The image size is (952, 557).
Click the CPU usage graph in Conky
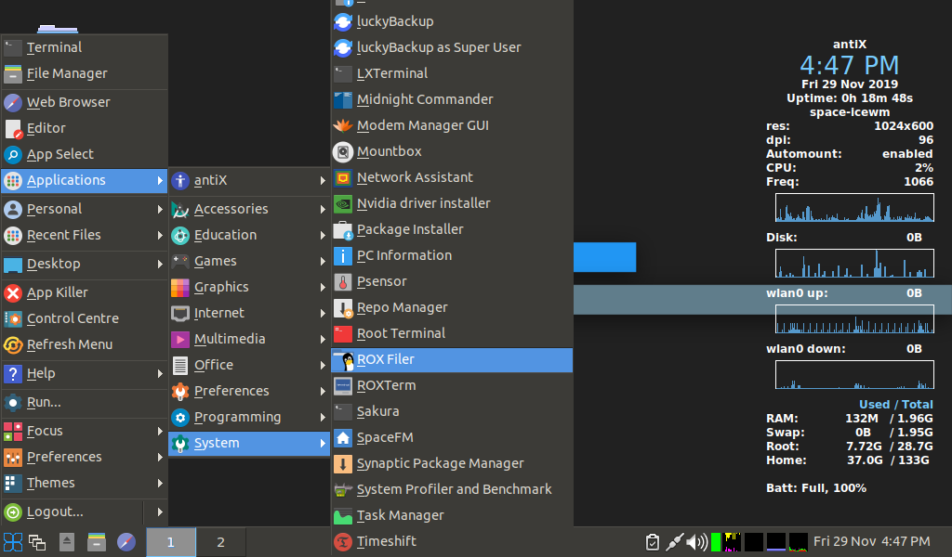pos(855,208)
